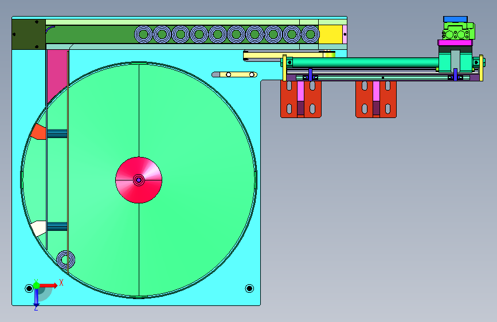Click the blue Z axis arrow of the triad

pos(36,297)
